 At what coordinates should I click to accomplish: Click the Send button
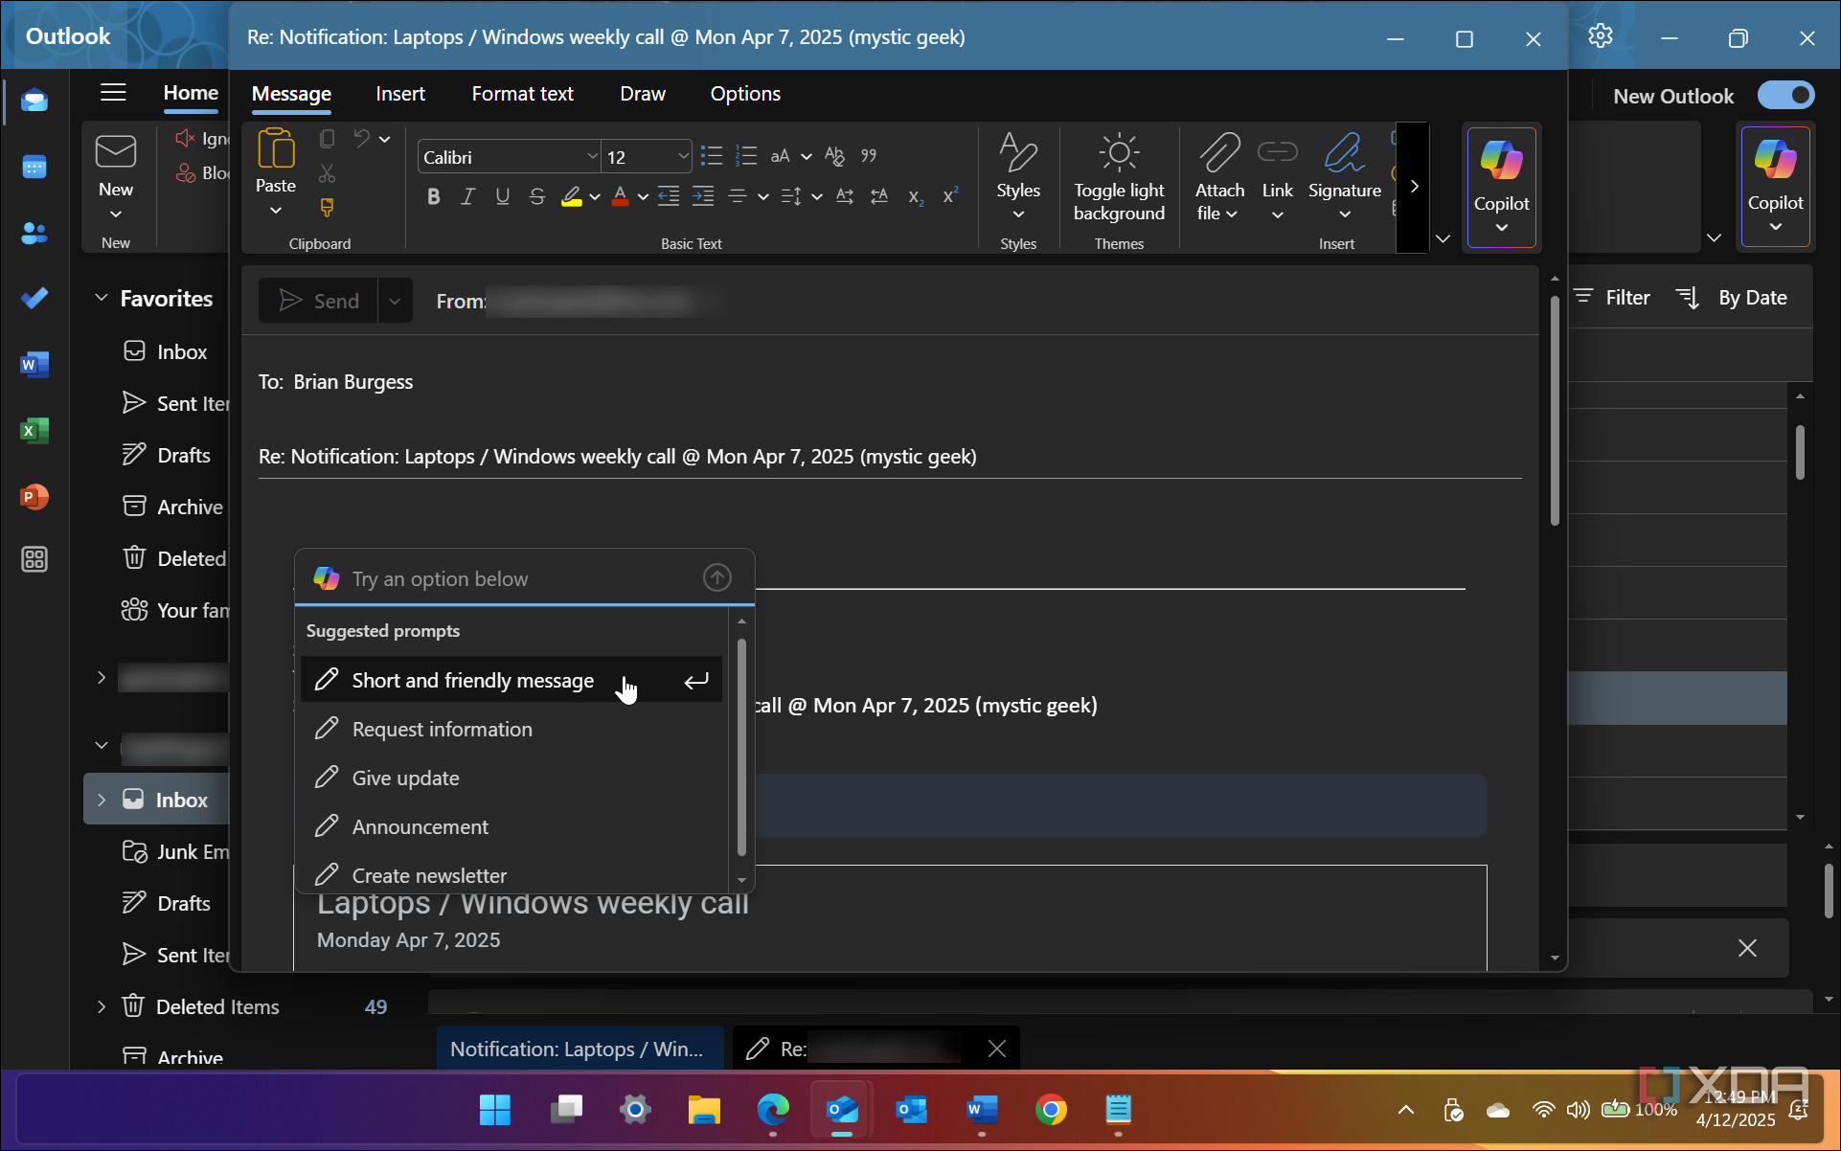click(319, 301)
